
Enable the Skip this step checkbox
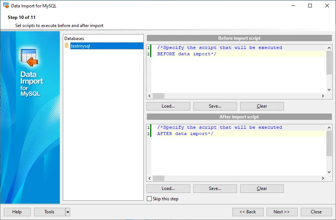[149, 199]
